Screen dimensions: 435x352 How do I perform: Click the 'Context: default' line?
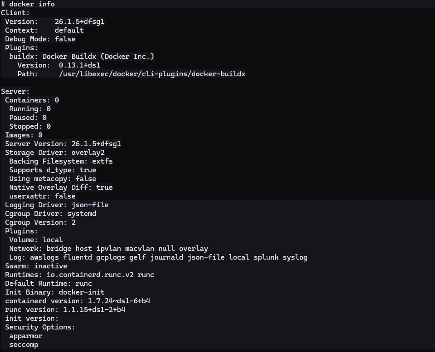point(44,30)
